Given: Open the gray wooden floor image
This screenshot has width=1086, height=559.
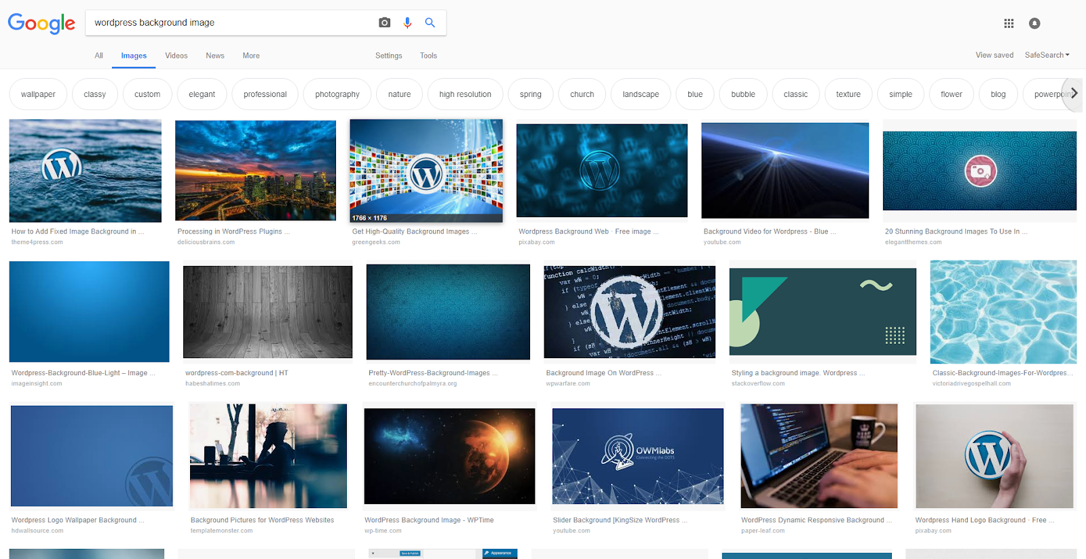Looking at the screenshot, I should tap(268, 312).
